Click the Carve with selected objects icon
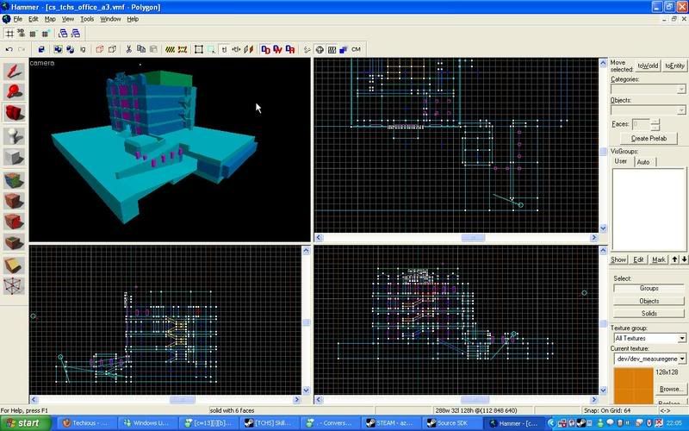Screen dimensions: 689x431 (41, 50)
